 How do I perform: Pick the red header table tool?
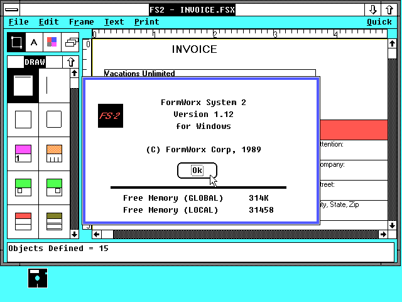23,221
